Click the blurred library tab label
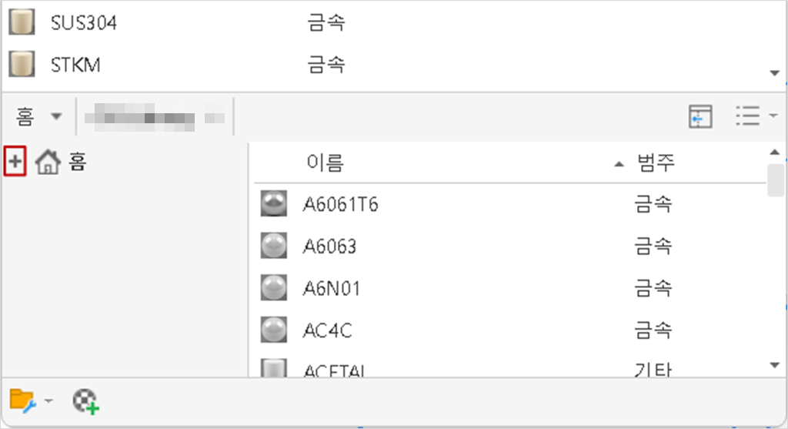Image resolution: width=788 pixels, height=429 pixels. pyautogui.click(x=155, y=117)
